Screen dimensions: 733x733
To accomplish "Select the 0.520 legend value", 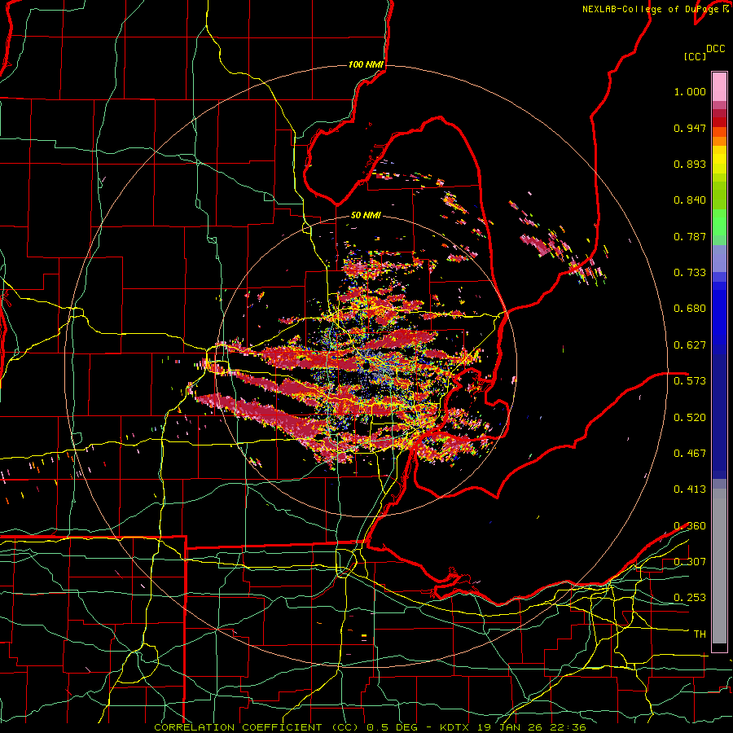I will [x=690, y=418].
